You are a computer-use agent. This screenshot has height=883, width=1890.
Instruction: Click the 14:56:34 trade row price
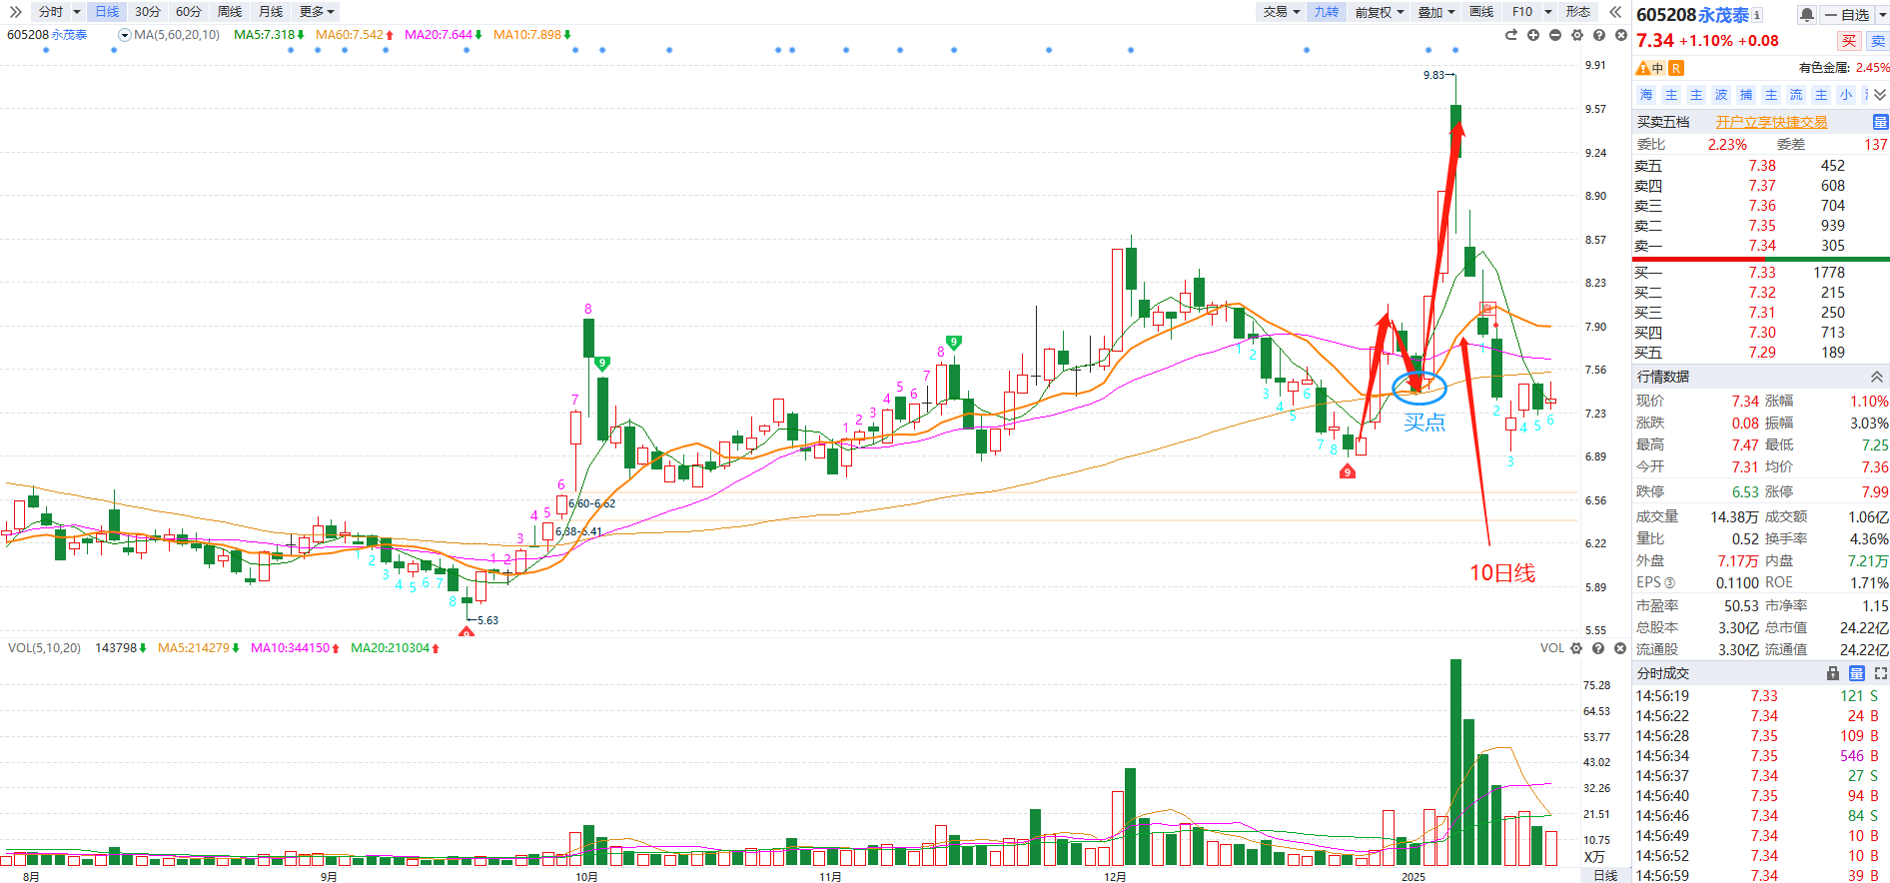[1764, 756]
